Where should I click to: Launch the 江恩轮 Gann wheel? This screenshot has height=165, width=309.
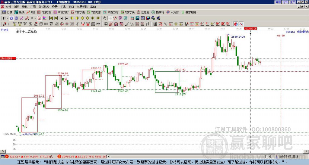point(143,12)
